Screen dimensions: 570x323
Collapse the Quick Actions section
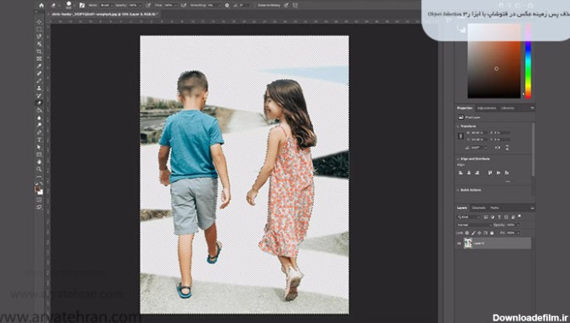coord(458,190)
